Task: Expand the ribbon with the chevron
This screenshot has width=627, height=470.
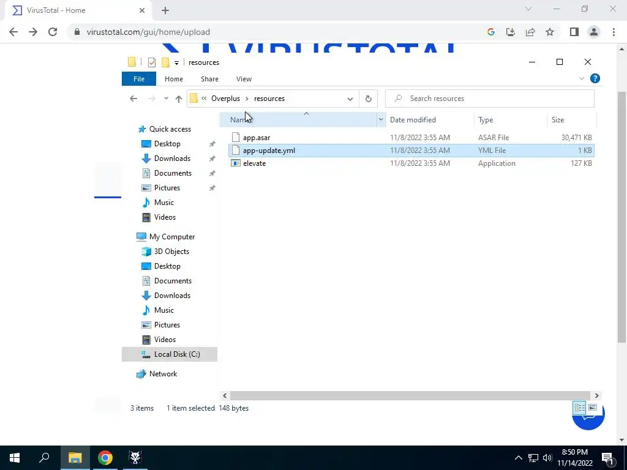Action: click(x=582, y=78)
